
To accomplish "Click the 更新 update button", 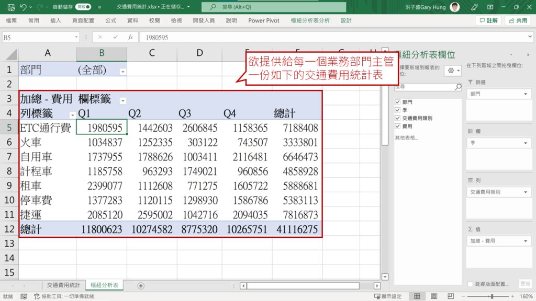I will pos(525,284).
